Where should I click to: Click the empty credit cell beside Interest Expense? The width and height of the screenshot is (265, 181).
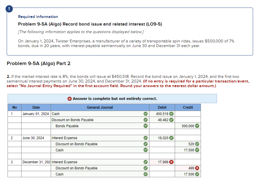coord(188,138)
